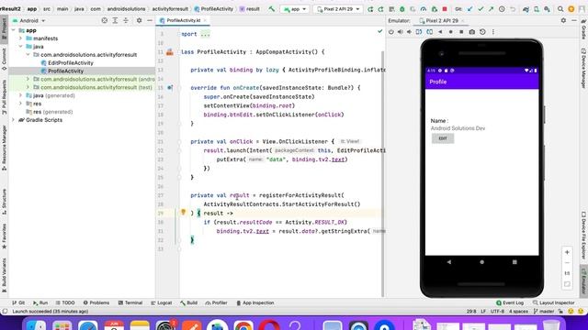
Task: Expand the res folder
Action: click(x=20, y=104)
